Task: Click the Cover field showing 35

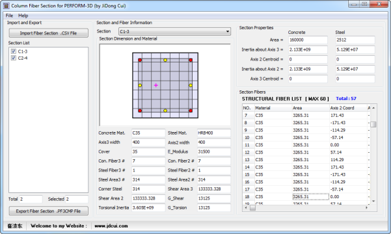Action: click(148, 151)
